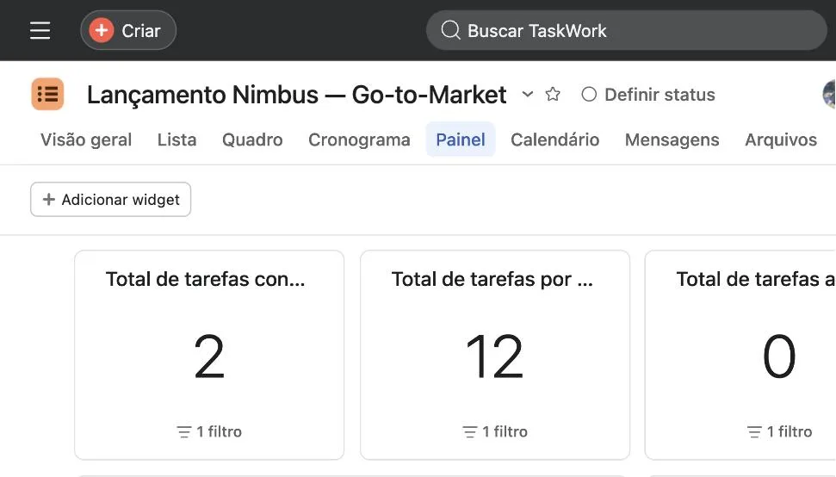Focus the Buscar TaskWork search field

coord(627,30)
